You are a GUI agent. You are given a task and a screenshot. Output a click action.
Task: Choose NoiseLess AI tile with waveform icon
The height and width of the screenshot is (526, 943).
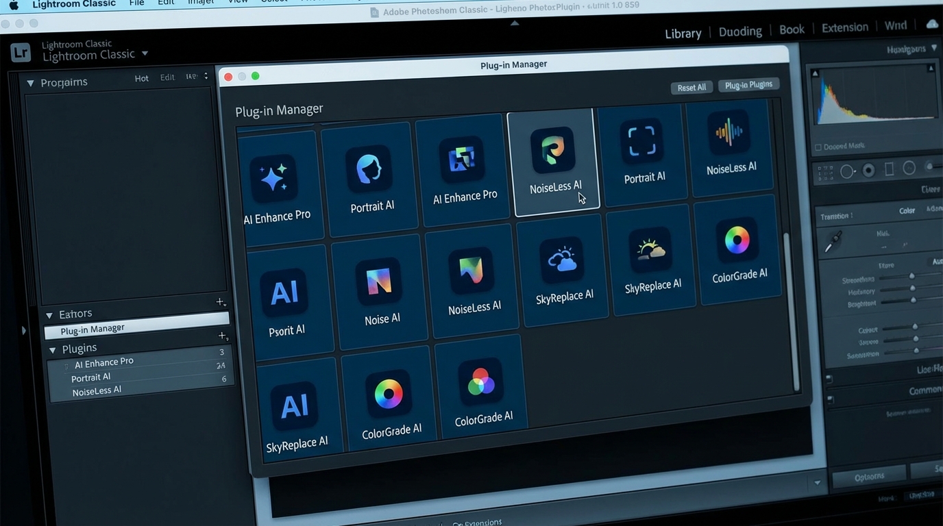tap(730, 145)
